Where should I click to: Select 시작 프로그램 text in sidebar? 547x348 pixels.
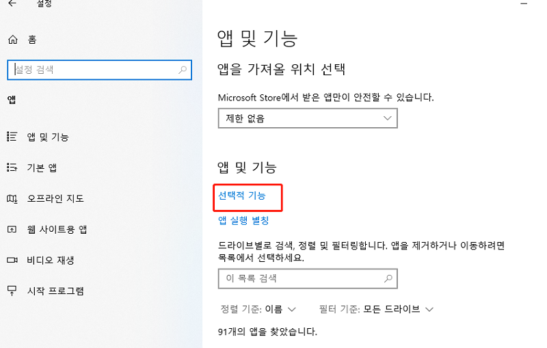(x=55, y=291)
